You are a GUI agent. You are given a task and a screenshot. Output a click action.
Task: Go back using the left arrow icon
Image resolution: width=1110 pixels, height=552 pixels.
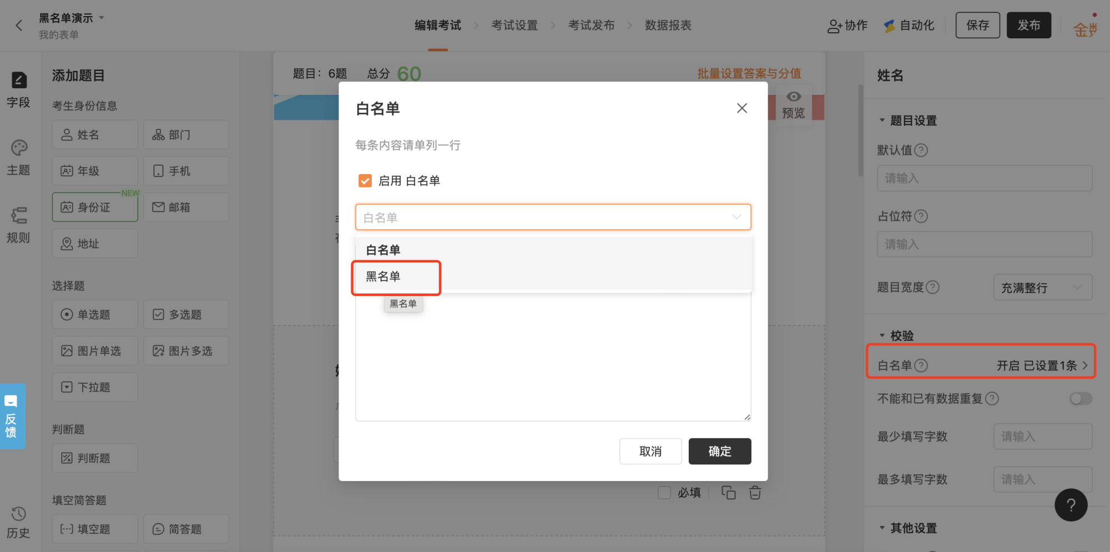(x=19, y=26)
